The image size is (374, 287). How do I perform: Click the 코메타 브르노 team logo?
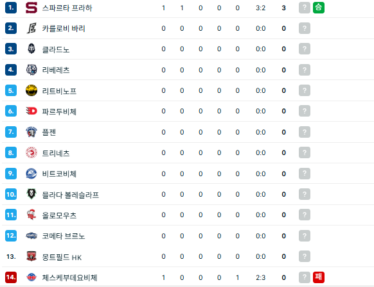click(x=31, y=236)
